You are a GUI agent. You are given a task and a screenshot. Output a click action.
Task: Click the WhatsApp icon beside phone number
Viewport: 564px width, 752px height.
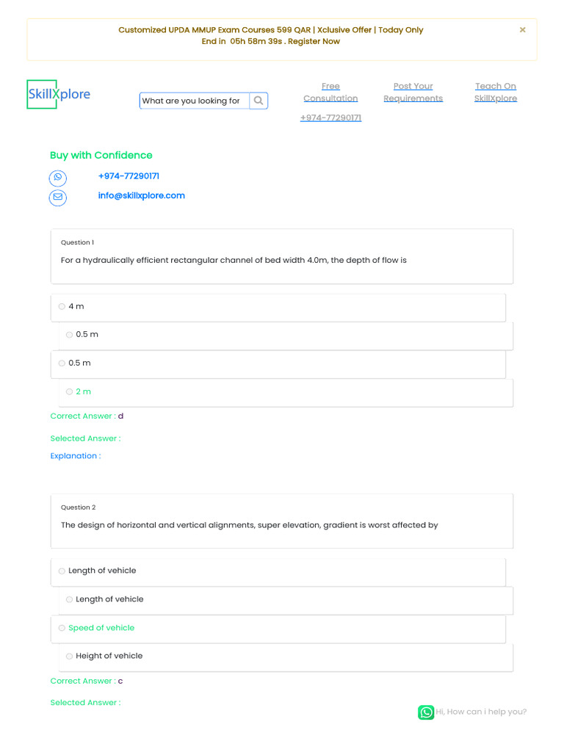coord(58,178)
